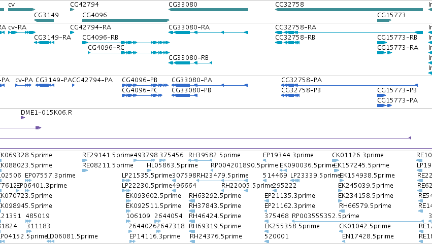Click protein CG15773-PA
The image size is (432, 244).
(x=385, y=106)
